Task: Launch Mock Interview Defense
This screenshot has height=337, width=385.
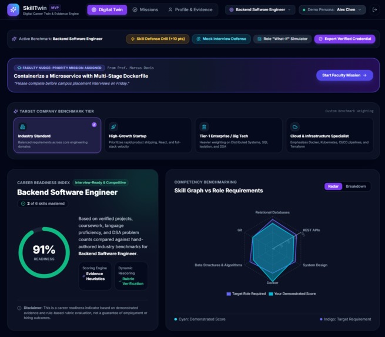Action: tap(221, 39)
